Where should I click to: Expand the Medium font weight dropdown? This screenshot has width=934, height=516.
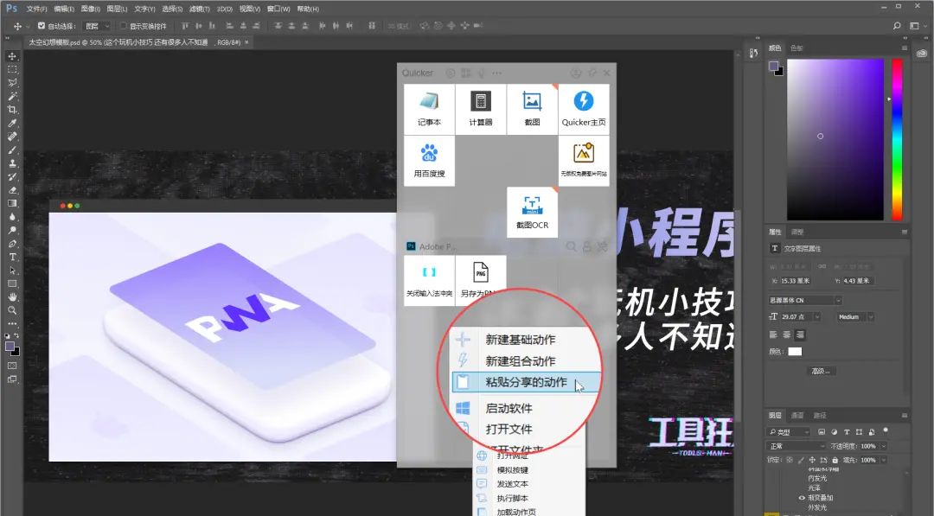point(871,316)
